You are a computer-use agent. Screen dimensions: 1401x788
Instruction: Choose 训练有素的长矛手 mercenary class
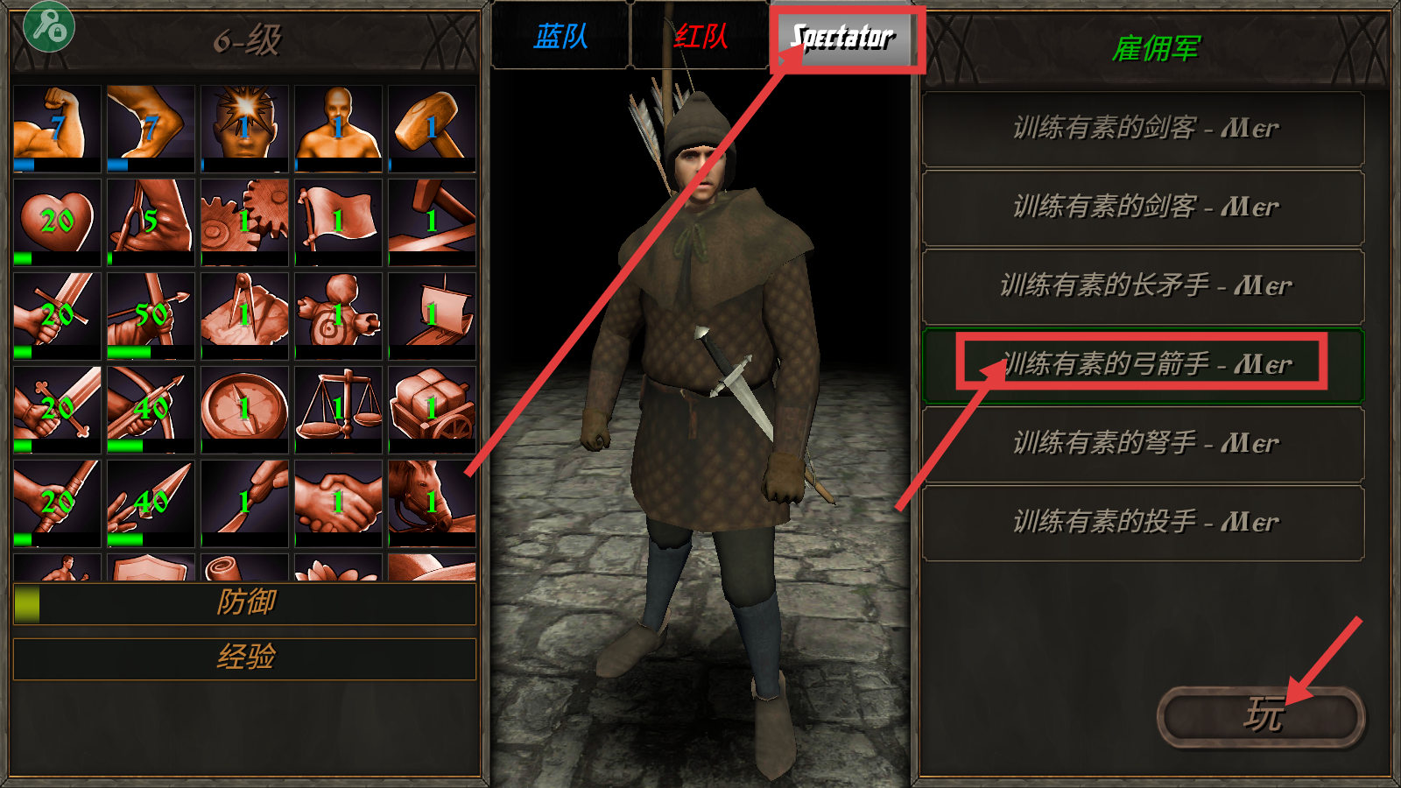[x=1144, y=286]
